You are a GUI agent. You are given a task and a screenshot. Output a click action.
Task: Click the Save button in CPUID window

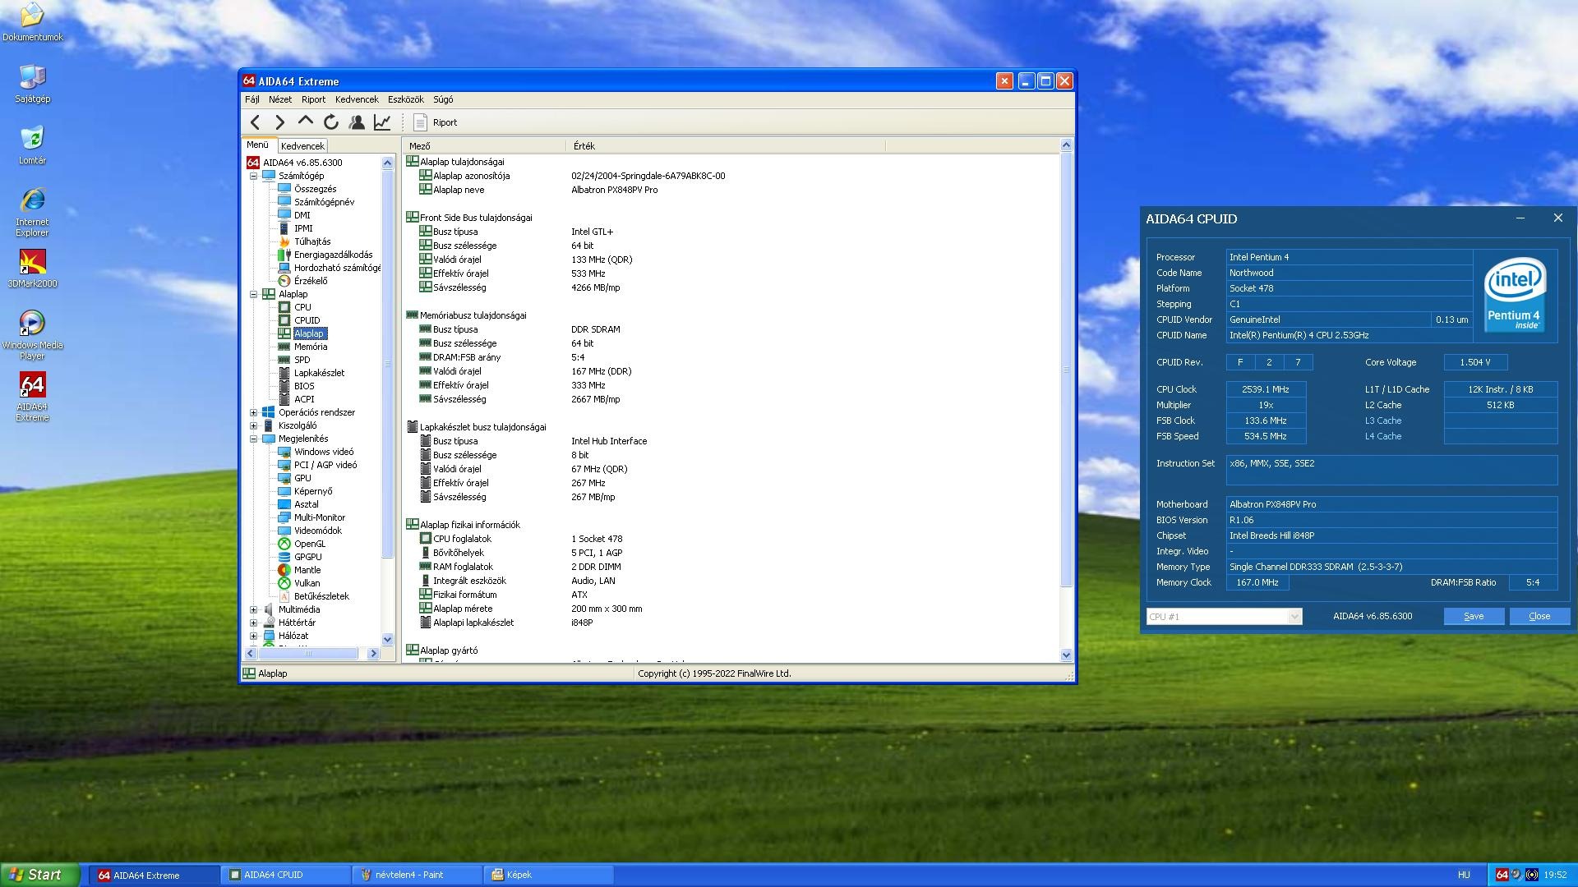click(x=1474, y=616)
